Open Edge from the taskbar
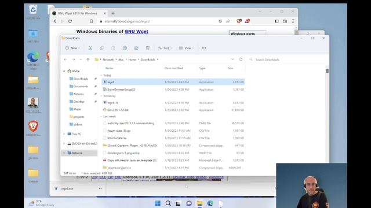The width and height of the screenshot is (371, 208). (210, 203)
